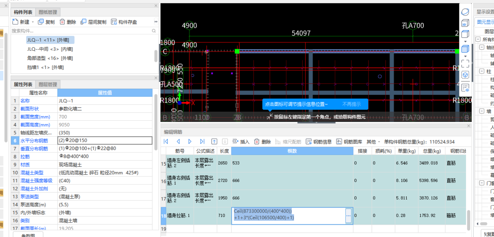
Task: Select the 图元显示 tab
Action: pos(485,22)
